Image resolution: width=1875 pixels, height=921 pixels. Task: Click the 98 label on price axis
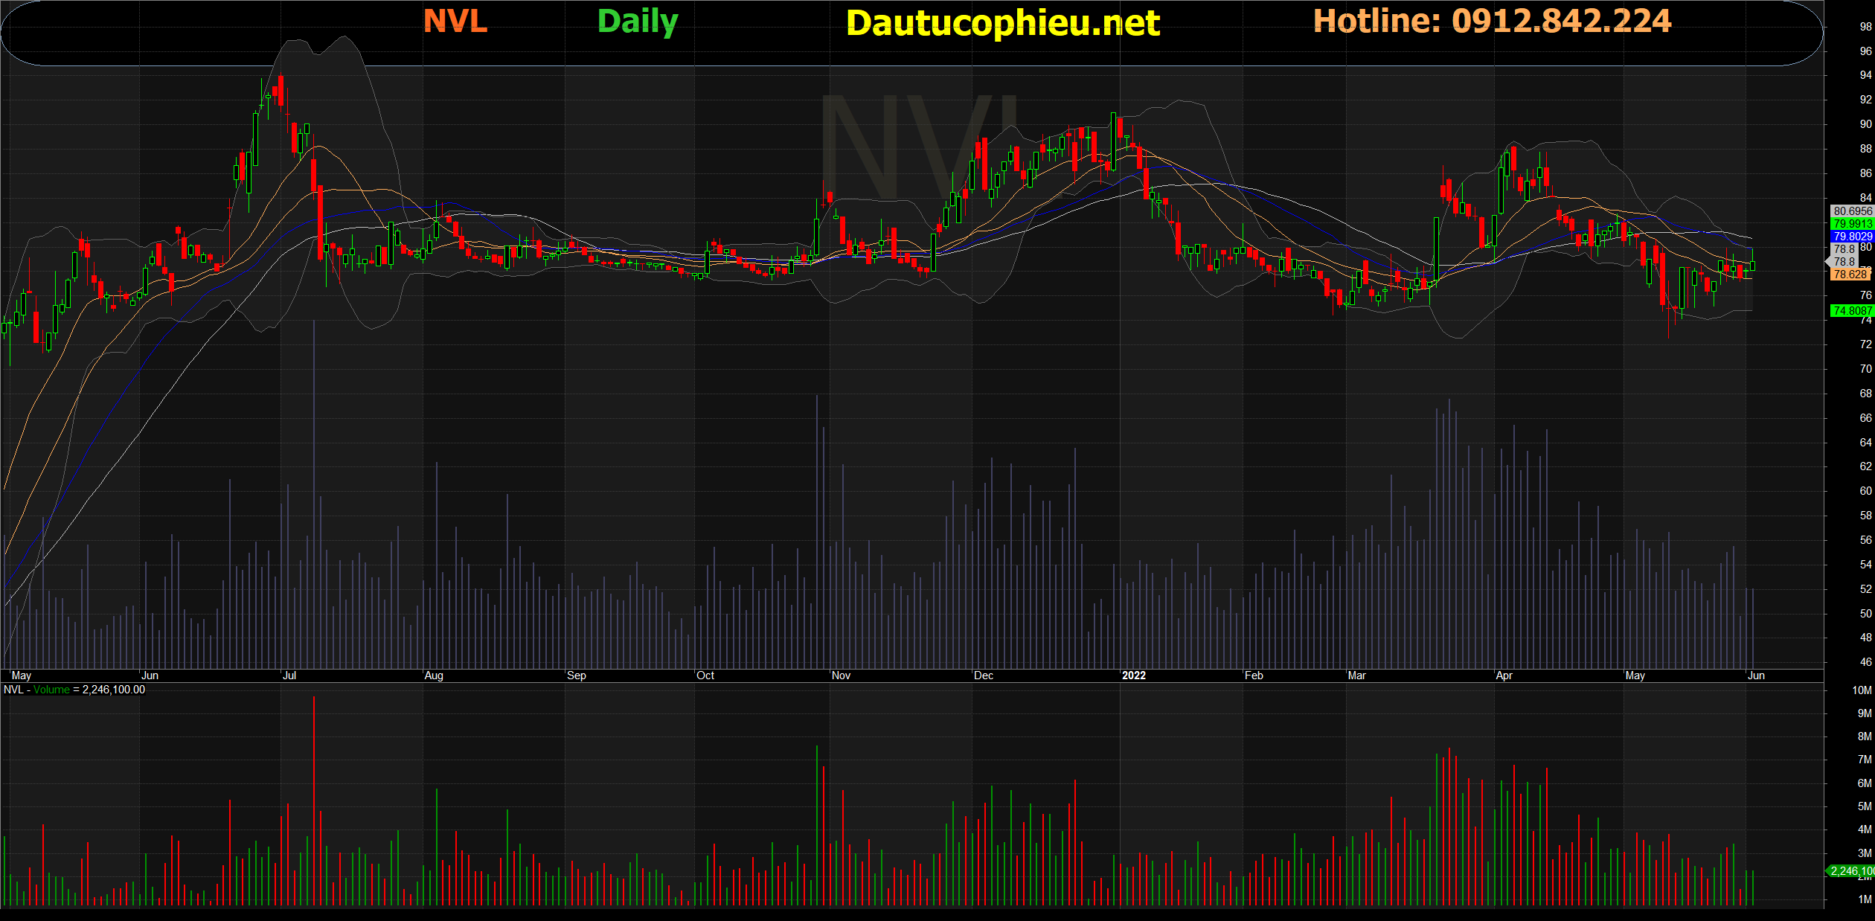coord(1865,27)
